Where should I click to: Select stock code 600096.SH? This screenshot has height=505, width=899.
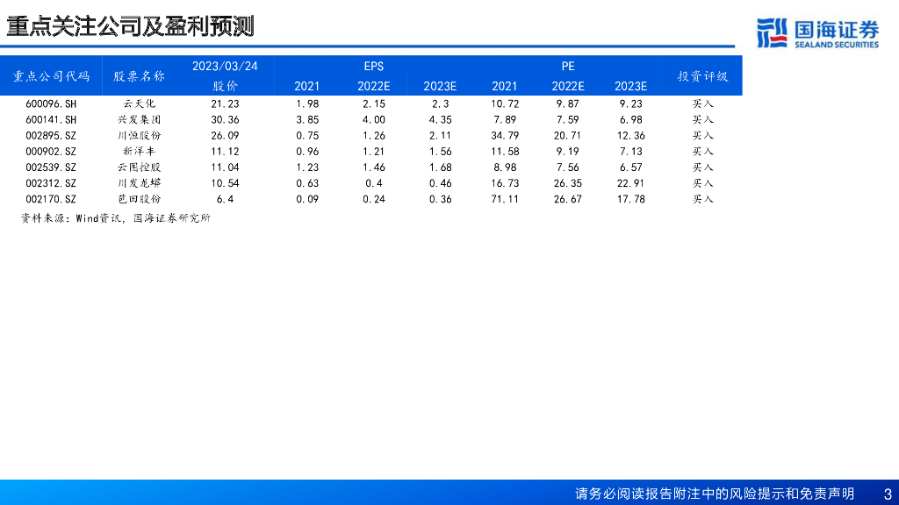[x=51, y=103]
